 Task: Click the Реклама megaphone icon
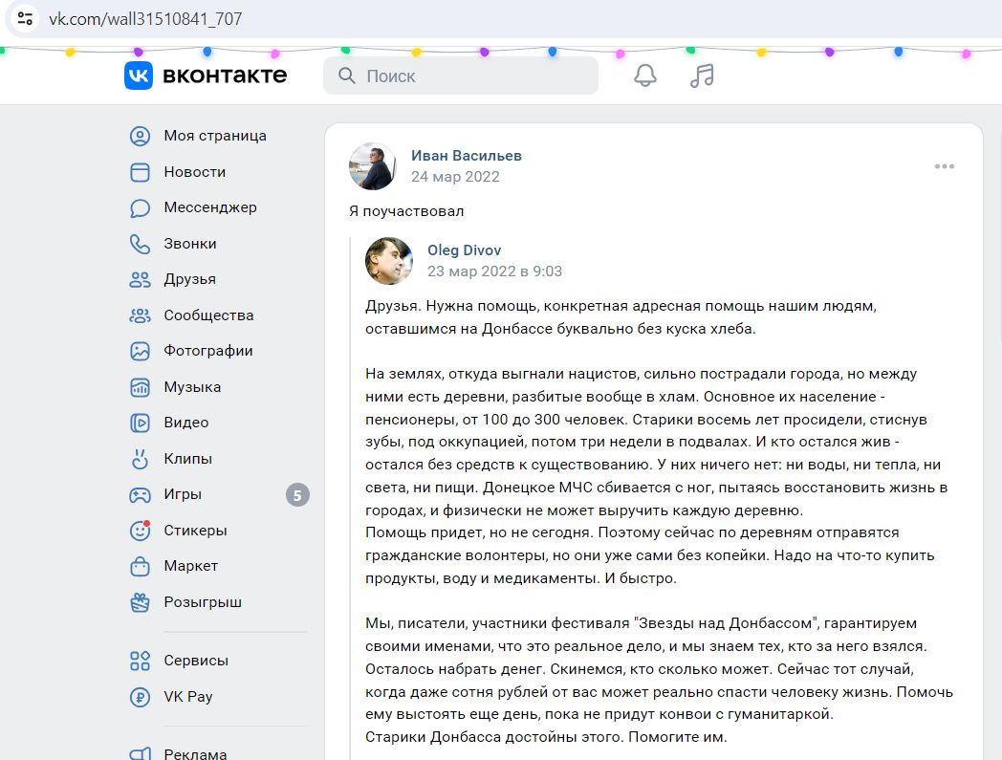[x=140, y=753]
